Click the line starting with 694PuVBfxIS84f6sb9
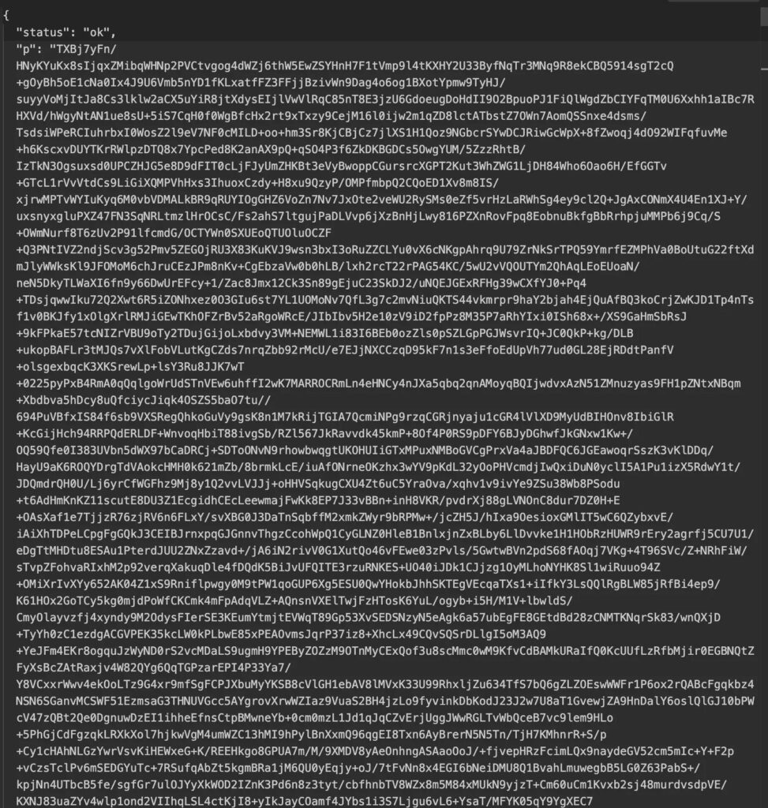768x808 pixels. coord(345,417)
